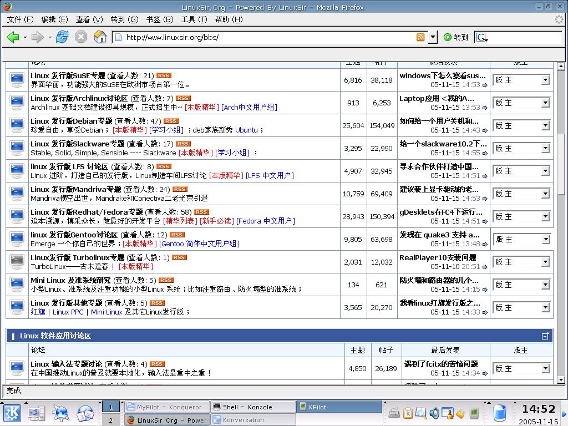Open the 转到 (G) menu
The image size is (568, 426).
pyautogui.click(x=124, y=19)
